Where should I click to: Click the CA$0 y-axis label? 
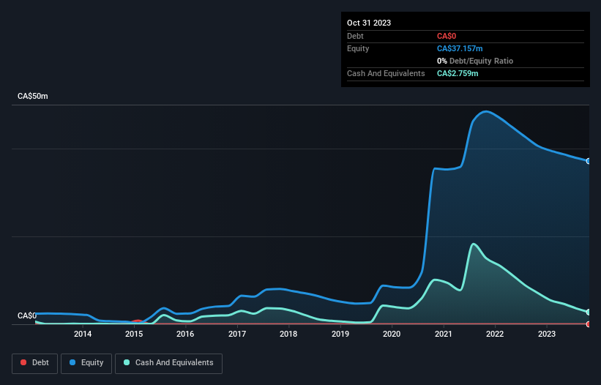coord(27,315)
